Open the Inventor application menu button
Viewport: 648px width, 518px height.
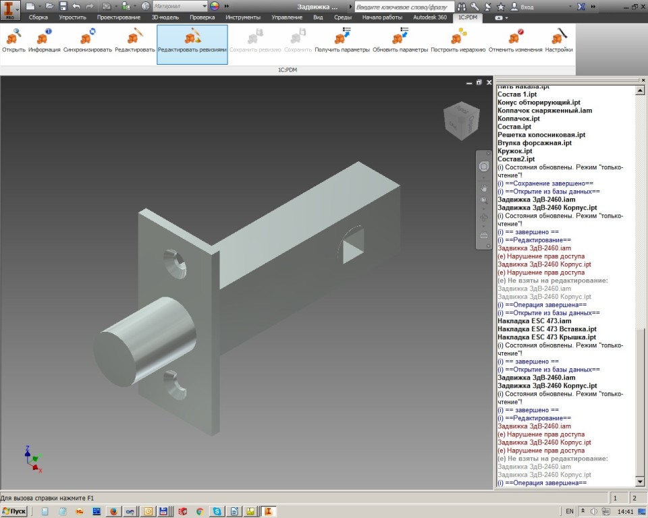click(10, 9)
